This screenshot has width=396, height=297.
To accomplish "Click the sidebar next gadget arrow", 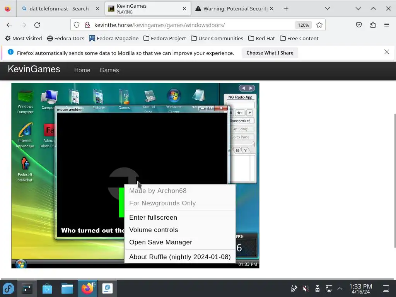I will click(x=251, y=88).
